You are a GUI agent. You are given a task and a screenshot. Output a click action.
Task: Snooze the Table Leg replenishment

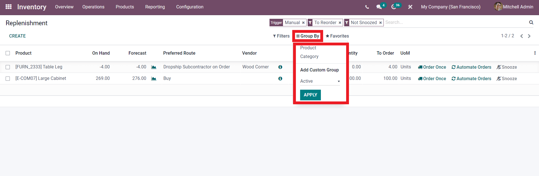(507, 67)
